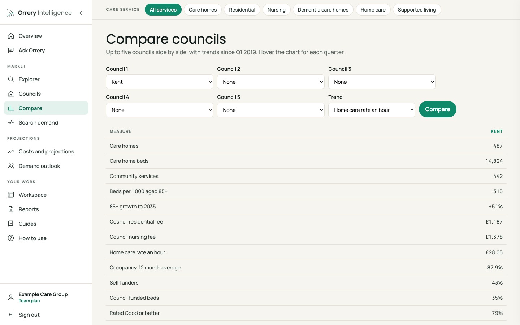Click the Overview home icon
This screenshot has width=520, height=325.
pyautogui.click(x=11, y=36)
